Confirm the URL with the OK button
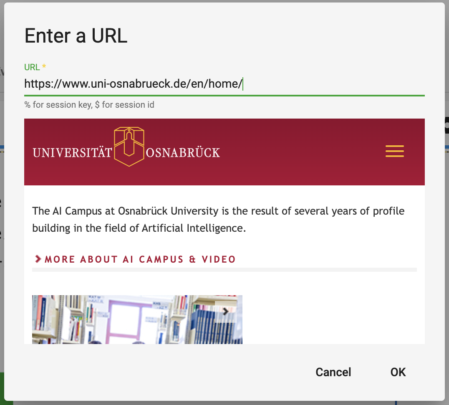The width and height of the screenshot is (449, 405). pos(398,372)
